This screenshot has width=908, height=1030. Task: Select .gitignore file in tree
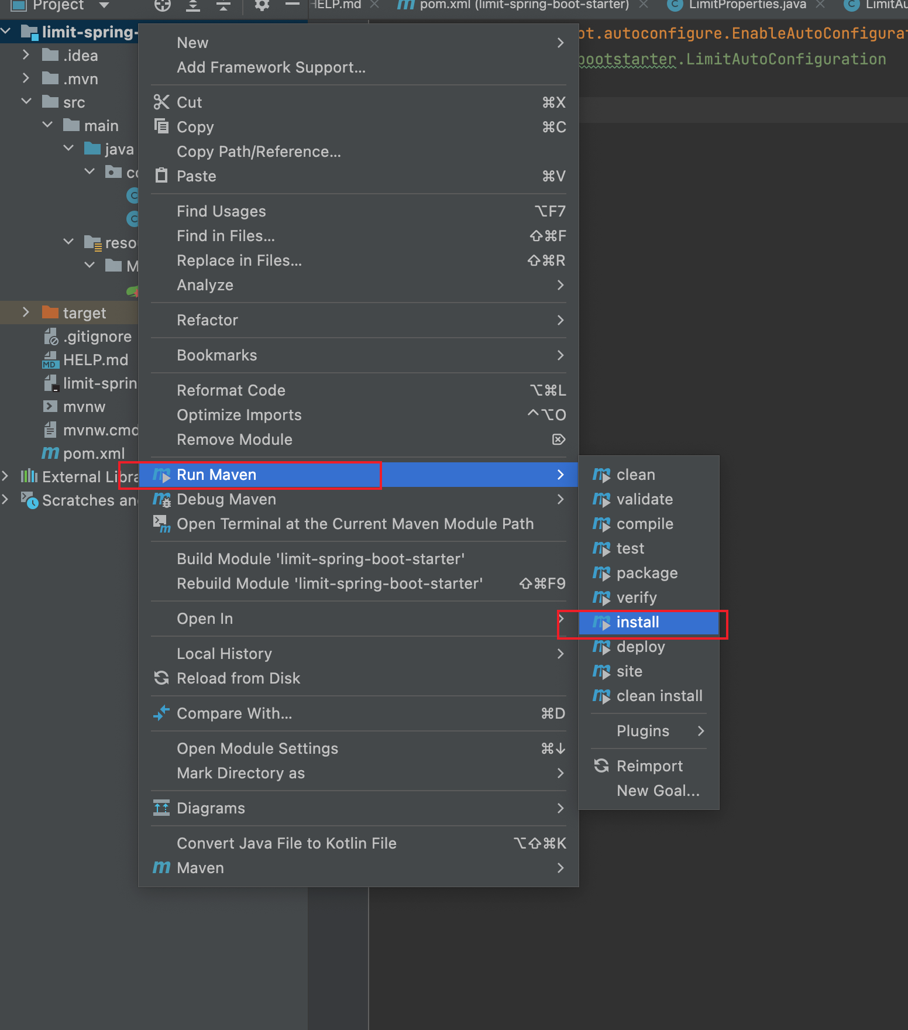coord(88,336)
